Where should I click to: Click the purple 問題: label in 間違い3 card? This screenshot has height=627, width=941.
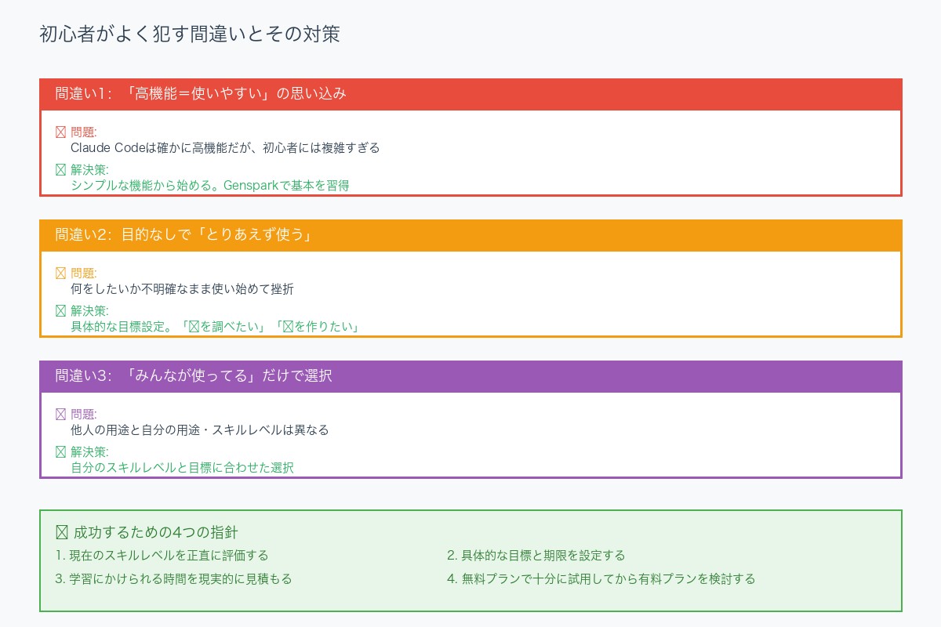pyautogui.click(x=84, y=415)
